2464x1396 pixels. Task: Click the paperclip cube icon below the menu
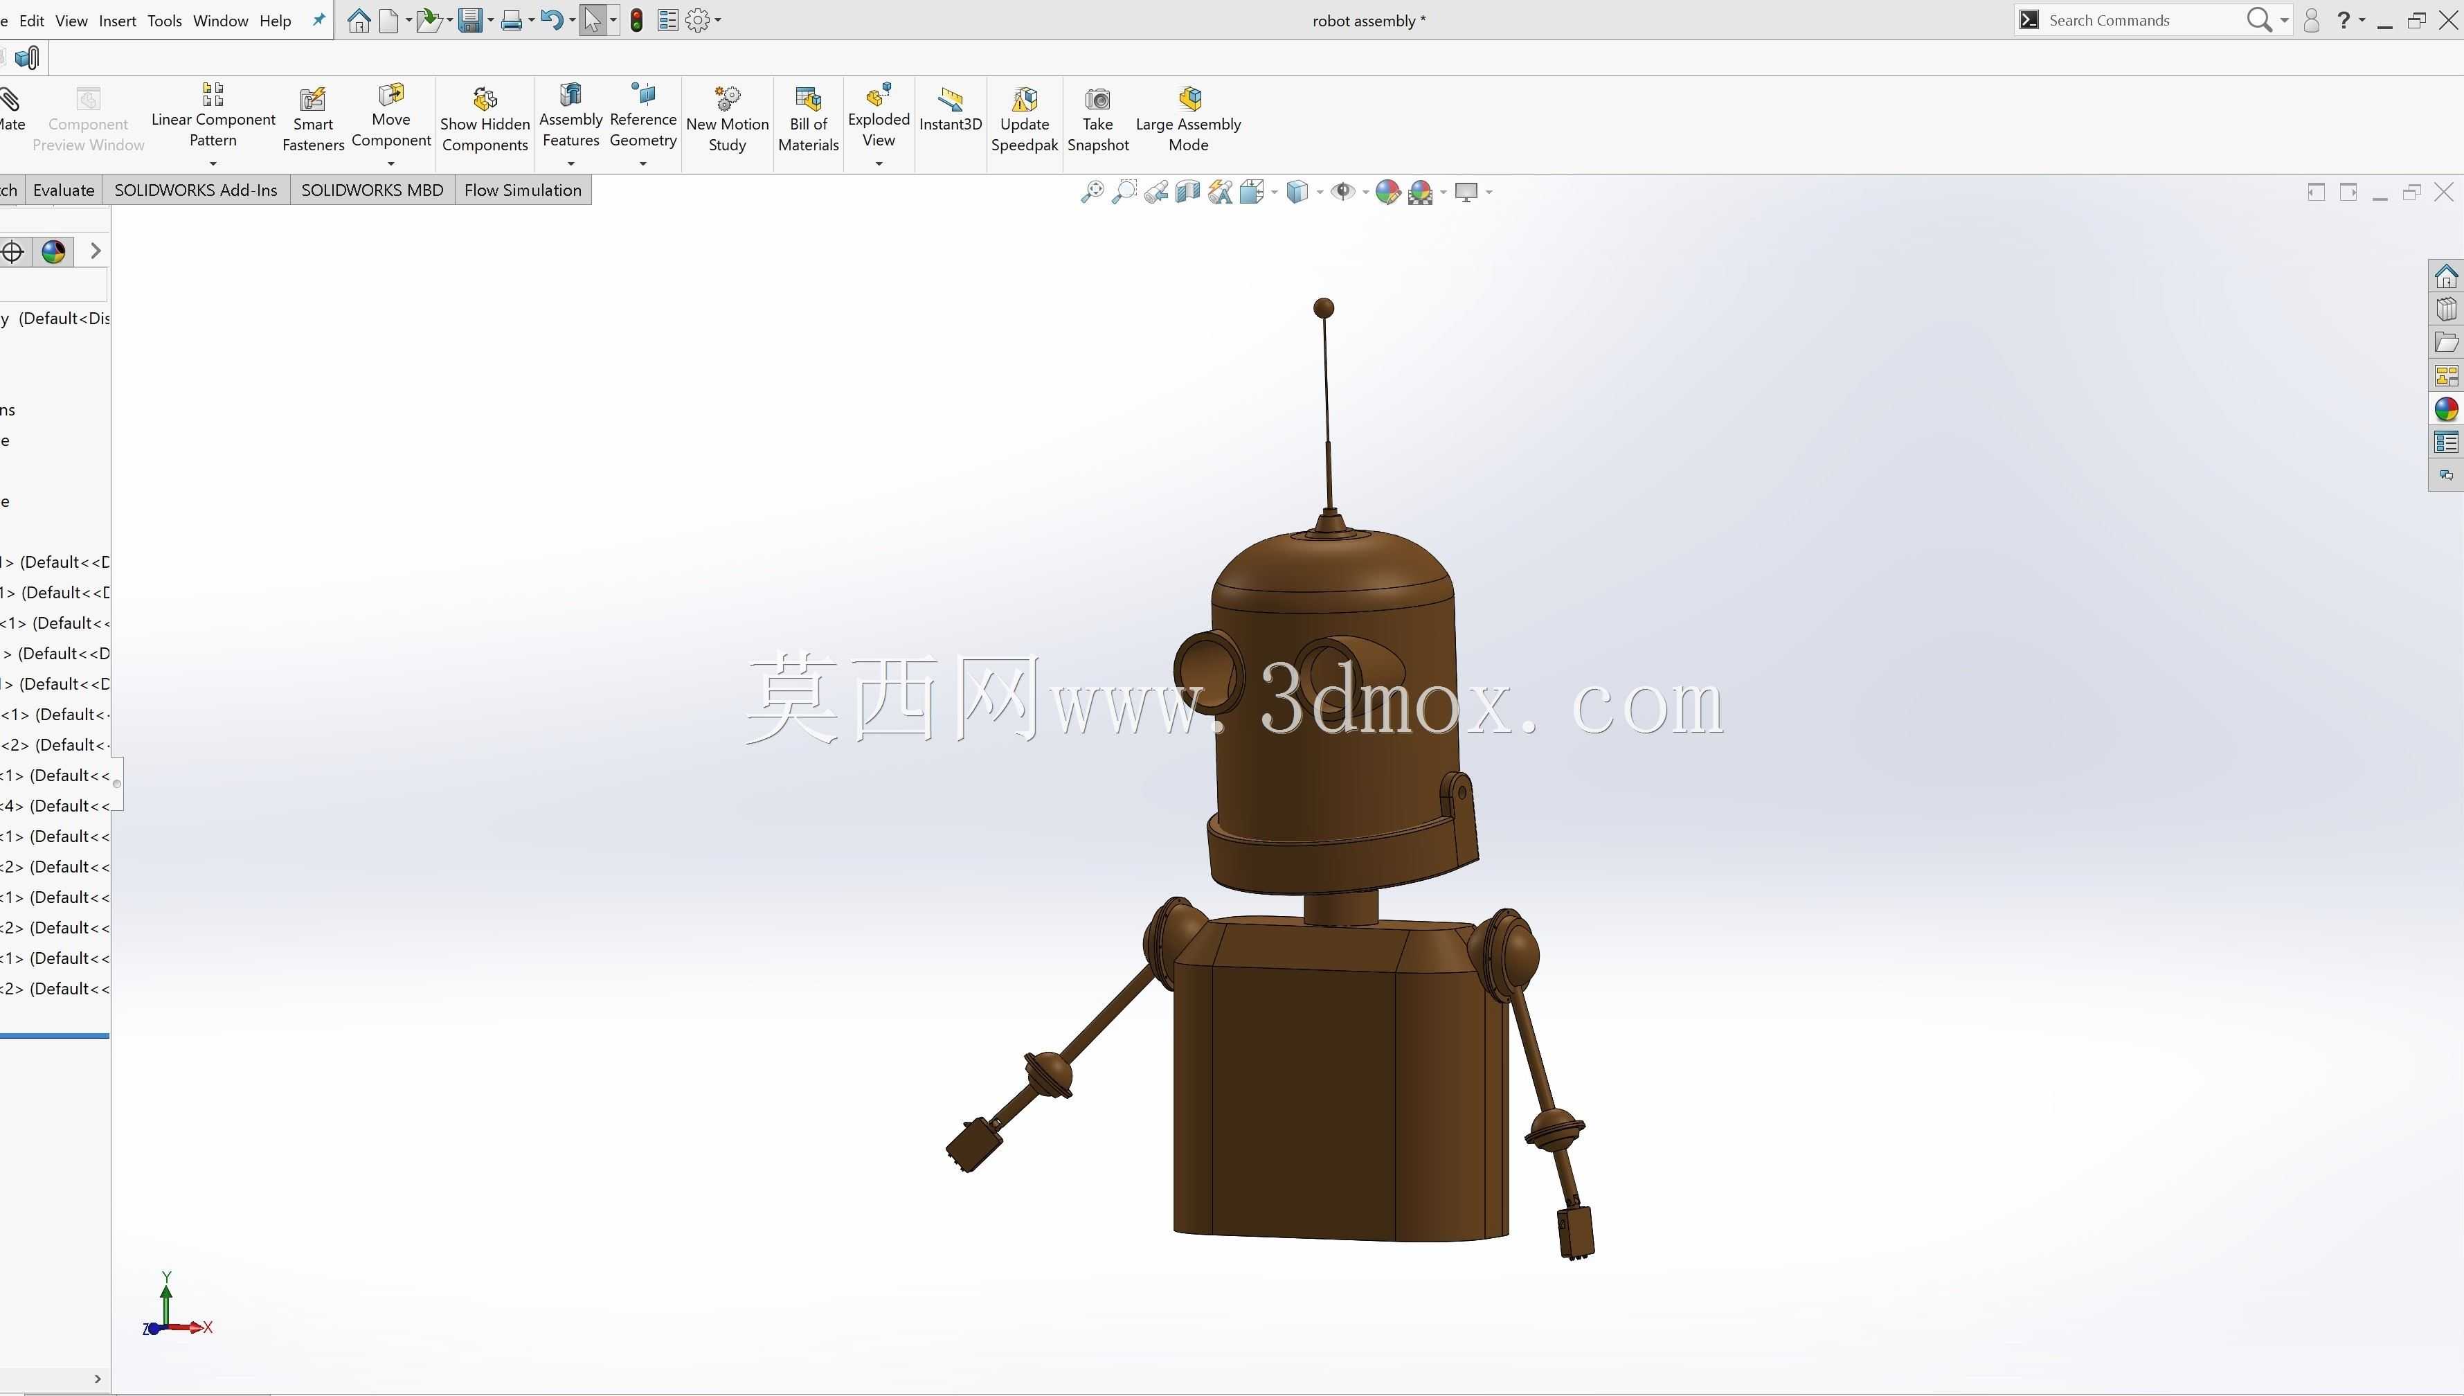tap(27, 58)
